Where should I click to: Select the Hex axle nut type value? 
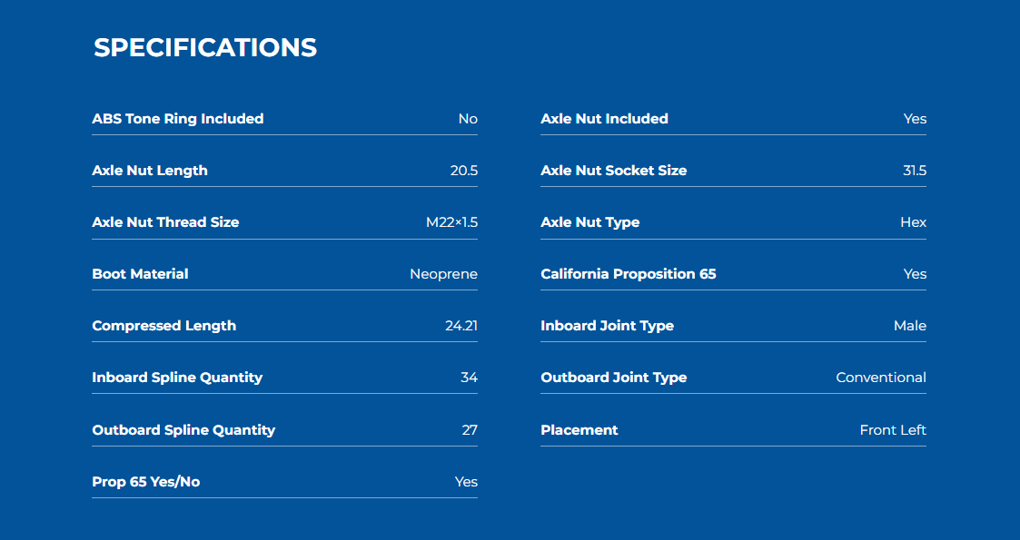point(914,222)
